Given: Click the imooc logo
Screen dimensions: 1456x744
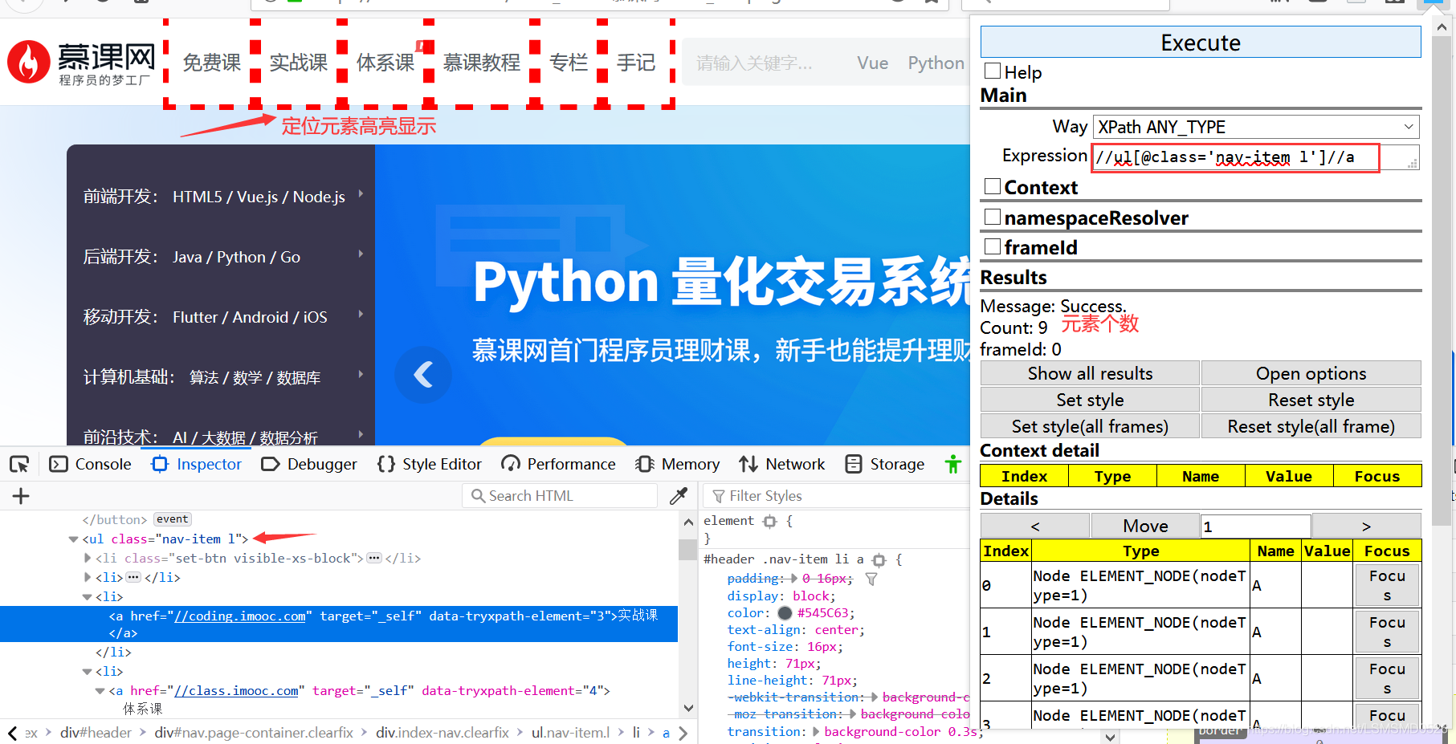Looking at the screenshot, I should [80, 62].
